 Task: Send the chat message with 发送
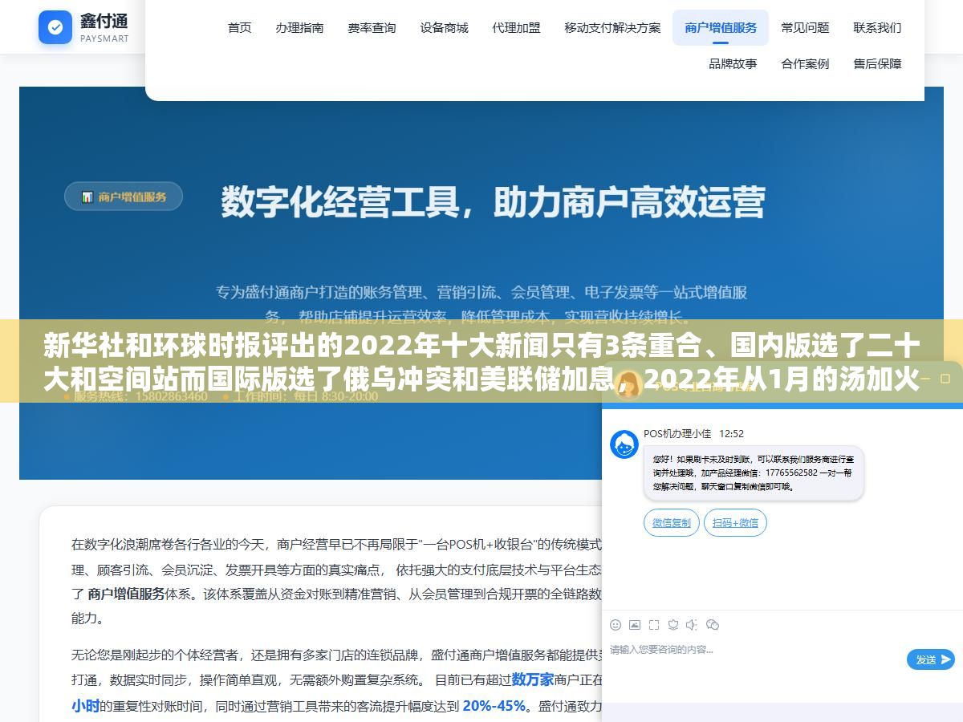930,659
